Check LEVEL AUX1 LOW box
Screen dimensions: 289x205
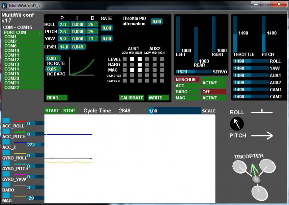125,59
